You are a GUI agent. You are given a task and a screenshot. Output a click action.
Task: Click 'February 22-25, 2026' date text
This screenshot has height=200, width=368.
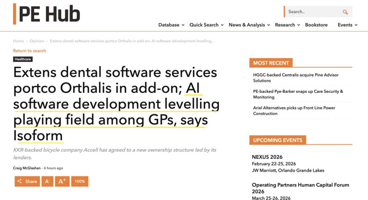[274, 164]
